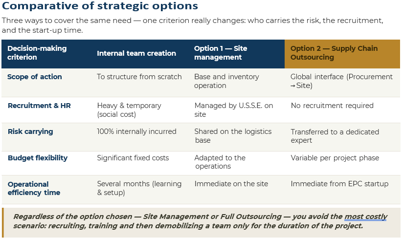
Task: Click the underlined 'most costly' text
Action: [365, 217]
